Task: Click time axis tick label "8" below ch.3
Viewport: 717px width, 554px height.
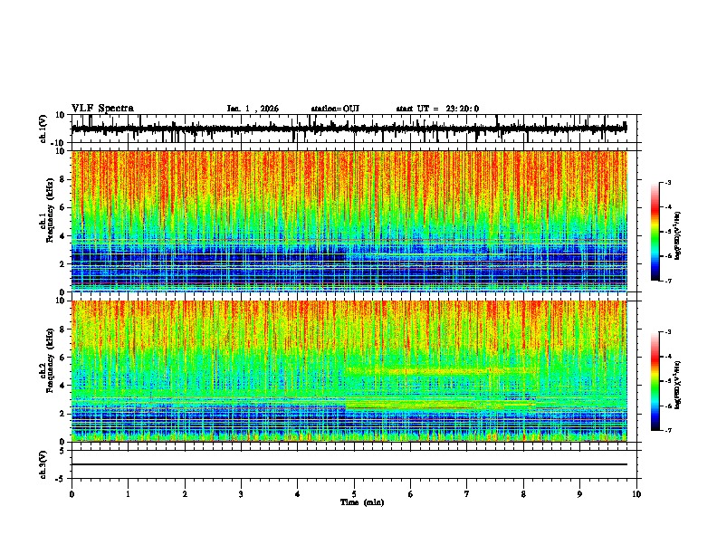Action: pyautogui.click(x=523, y=494)
